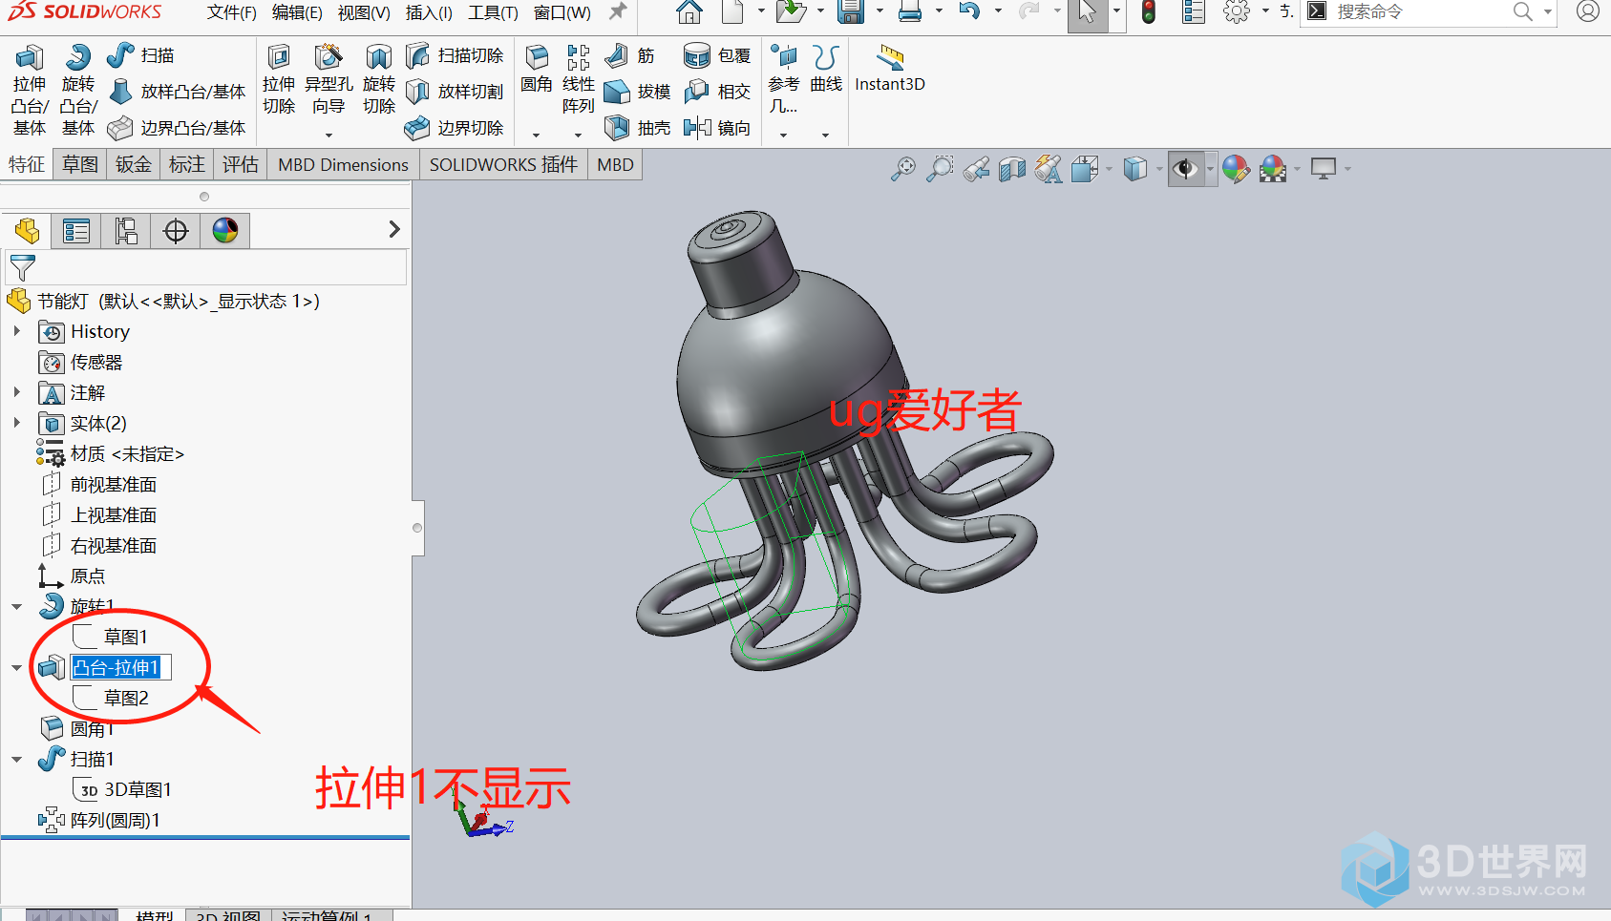Click the zoom to area view icon
Screen dimensions: 1611x921
pyautogui.click(x=940, y=170)
